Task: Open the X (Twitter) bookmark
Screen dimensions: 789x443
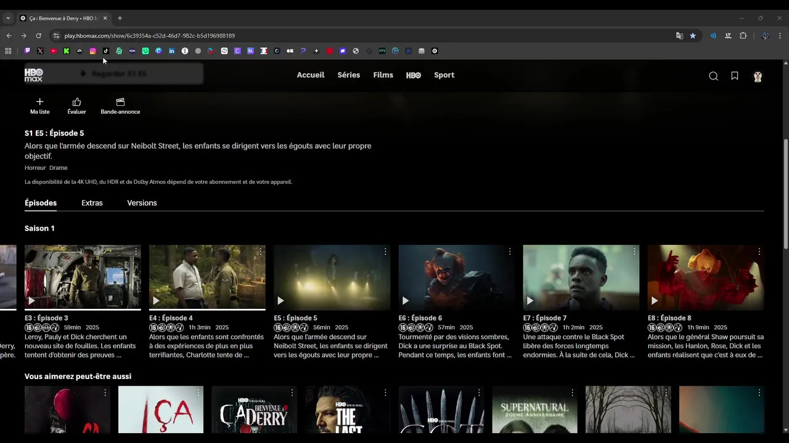Action: 40,51
